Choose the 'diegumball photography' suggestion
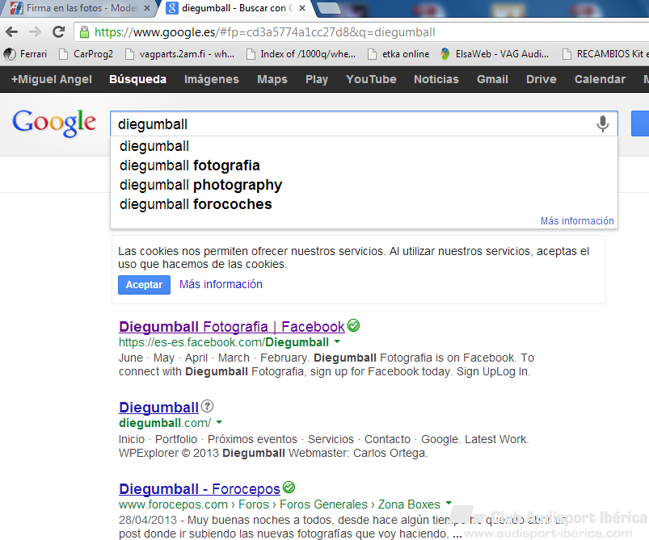The height and width of the screenshot is (540, 649). 364,185
